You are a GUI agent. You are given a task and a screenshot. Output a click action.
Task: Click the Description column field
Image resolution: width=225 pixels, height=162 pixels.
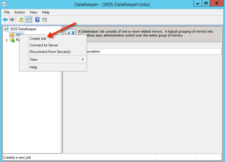click(x=160, y=51)
